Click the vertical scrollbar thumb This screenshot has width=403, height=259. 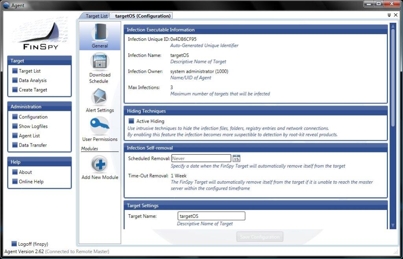pyautogui.click(x=393, y=77)
